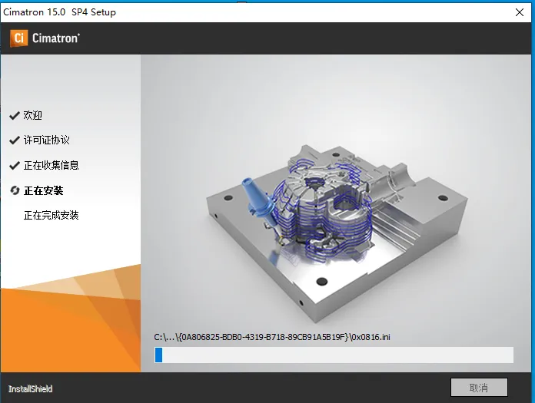Screen dimensions: 535x403
Task: Click the 取消 (Cancel) button
Action: pyautogui.click(x=479, y=388)
